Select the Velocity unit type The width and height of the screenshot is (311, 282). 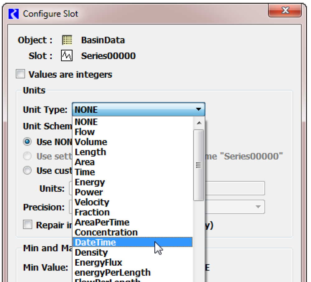point(92,202)
